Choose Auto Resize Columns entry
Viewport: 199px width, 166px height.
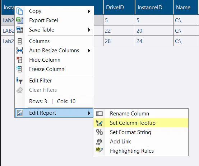coord(54,51)
